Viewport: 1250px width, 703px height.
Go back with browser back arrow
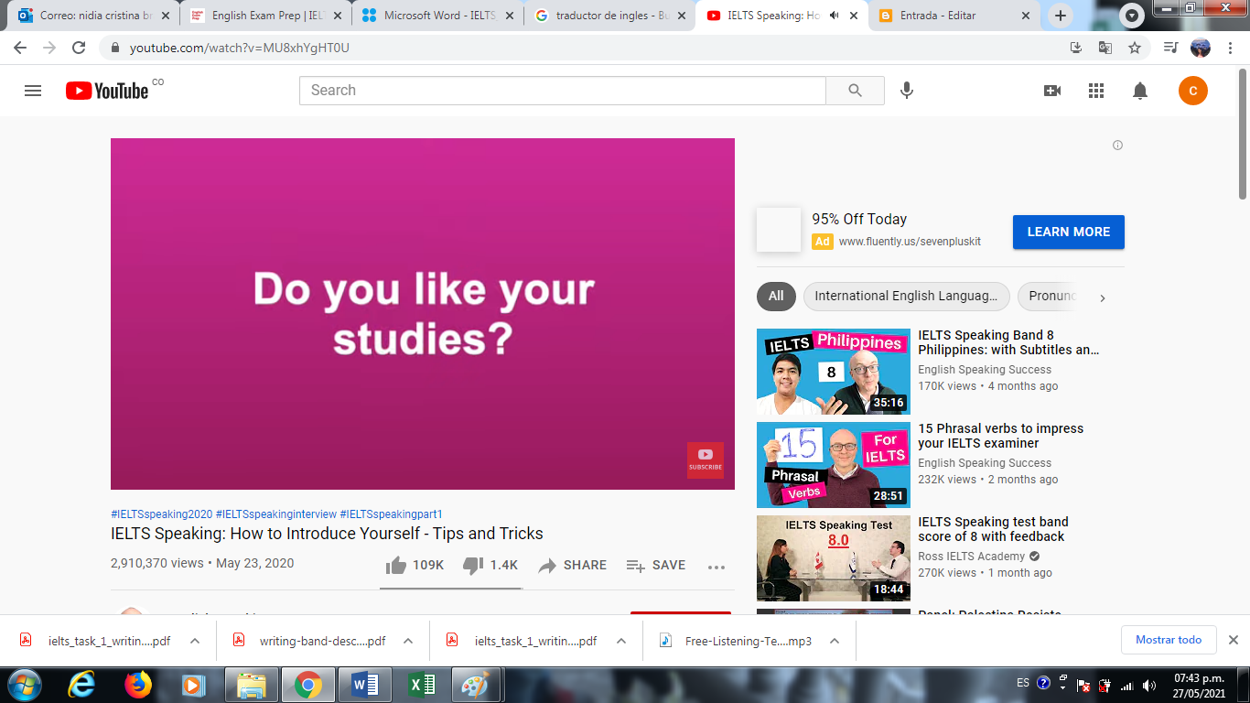coord(20,48)
